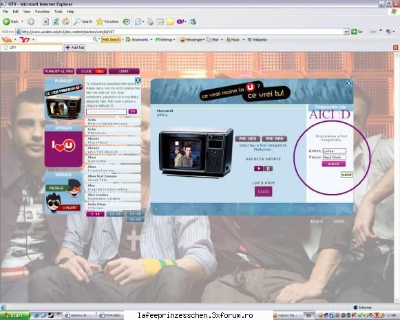Click the Yahoo toolbar Y! logo
The image size is (400, 320).
25,40
